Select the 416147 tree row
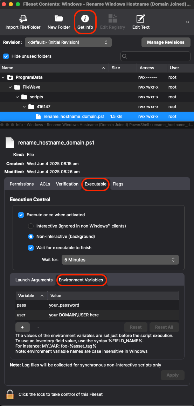The height and width of the screenshot is (406, 194). tap(97, 107)
